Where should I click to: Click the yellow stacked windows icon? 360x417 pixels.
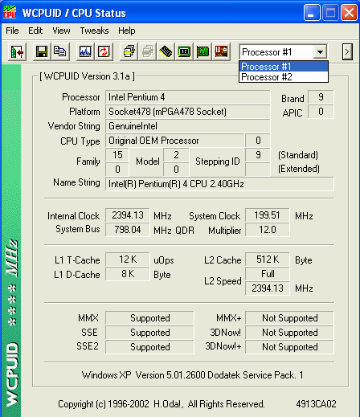[x=129, y=51]
